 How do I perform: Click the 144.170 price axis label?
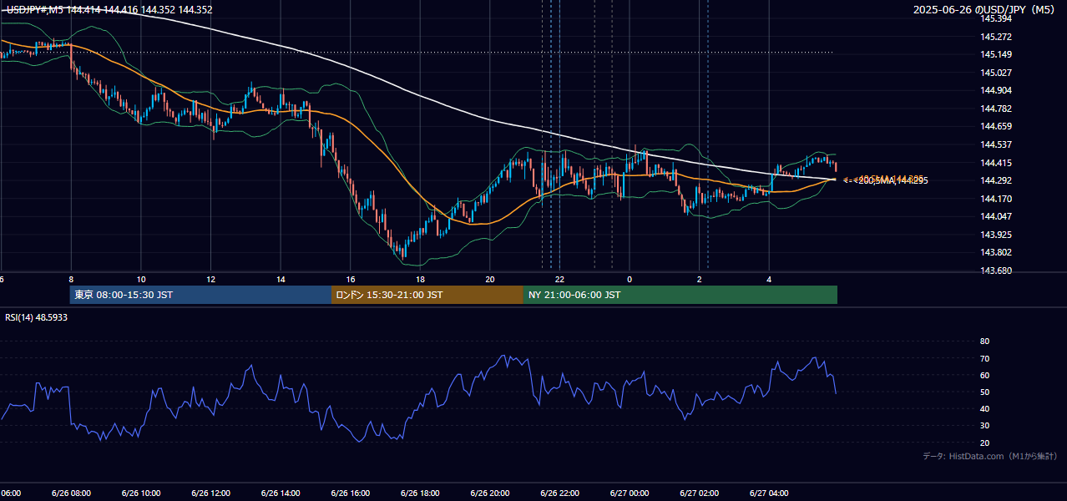996,199
